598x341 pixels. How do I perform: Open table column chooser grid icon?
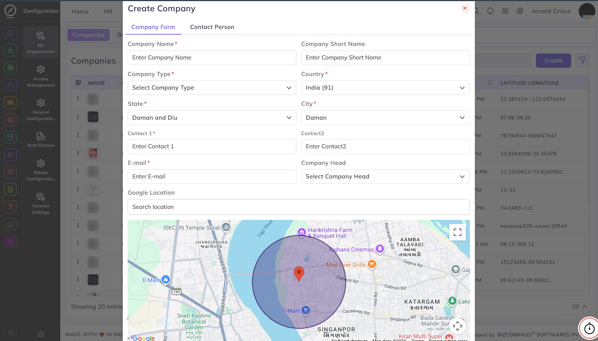pos(78,83)
